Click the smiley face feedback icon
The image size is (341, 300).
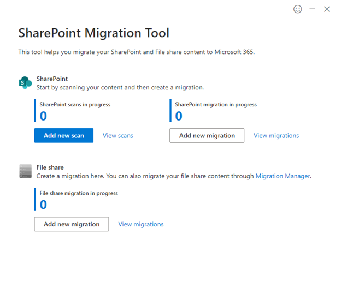click(298, 9)
